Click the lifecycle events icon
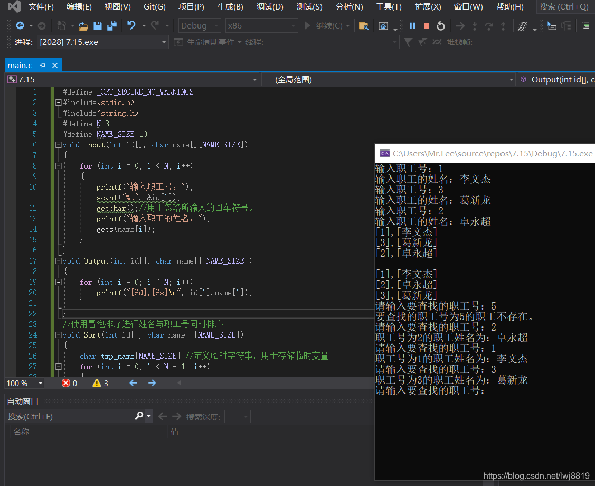This screenshot has width=595, height=486. click(178, 42)
